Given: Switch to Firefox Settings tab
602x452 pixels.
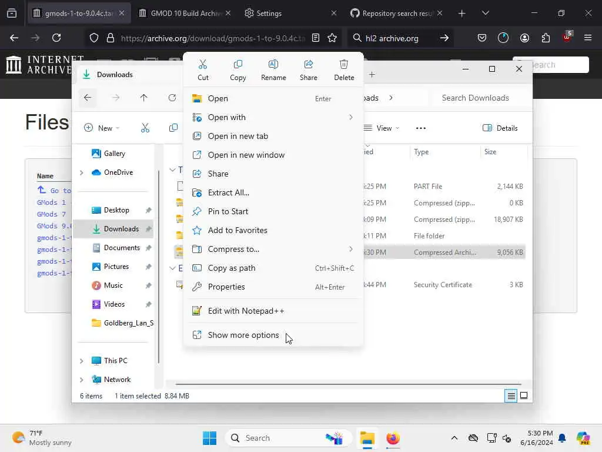Looking at the screenshot, I should (290, 13).
